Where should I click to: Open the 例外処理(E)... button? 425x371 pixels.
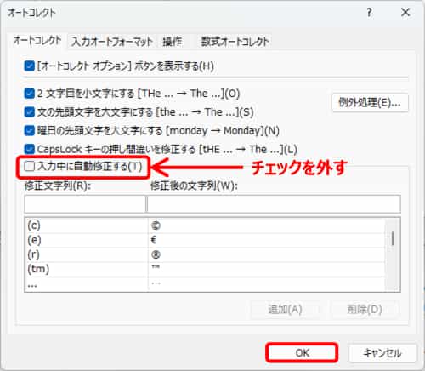tap(370, 102)
